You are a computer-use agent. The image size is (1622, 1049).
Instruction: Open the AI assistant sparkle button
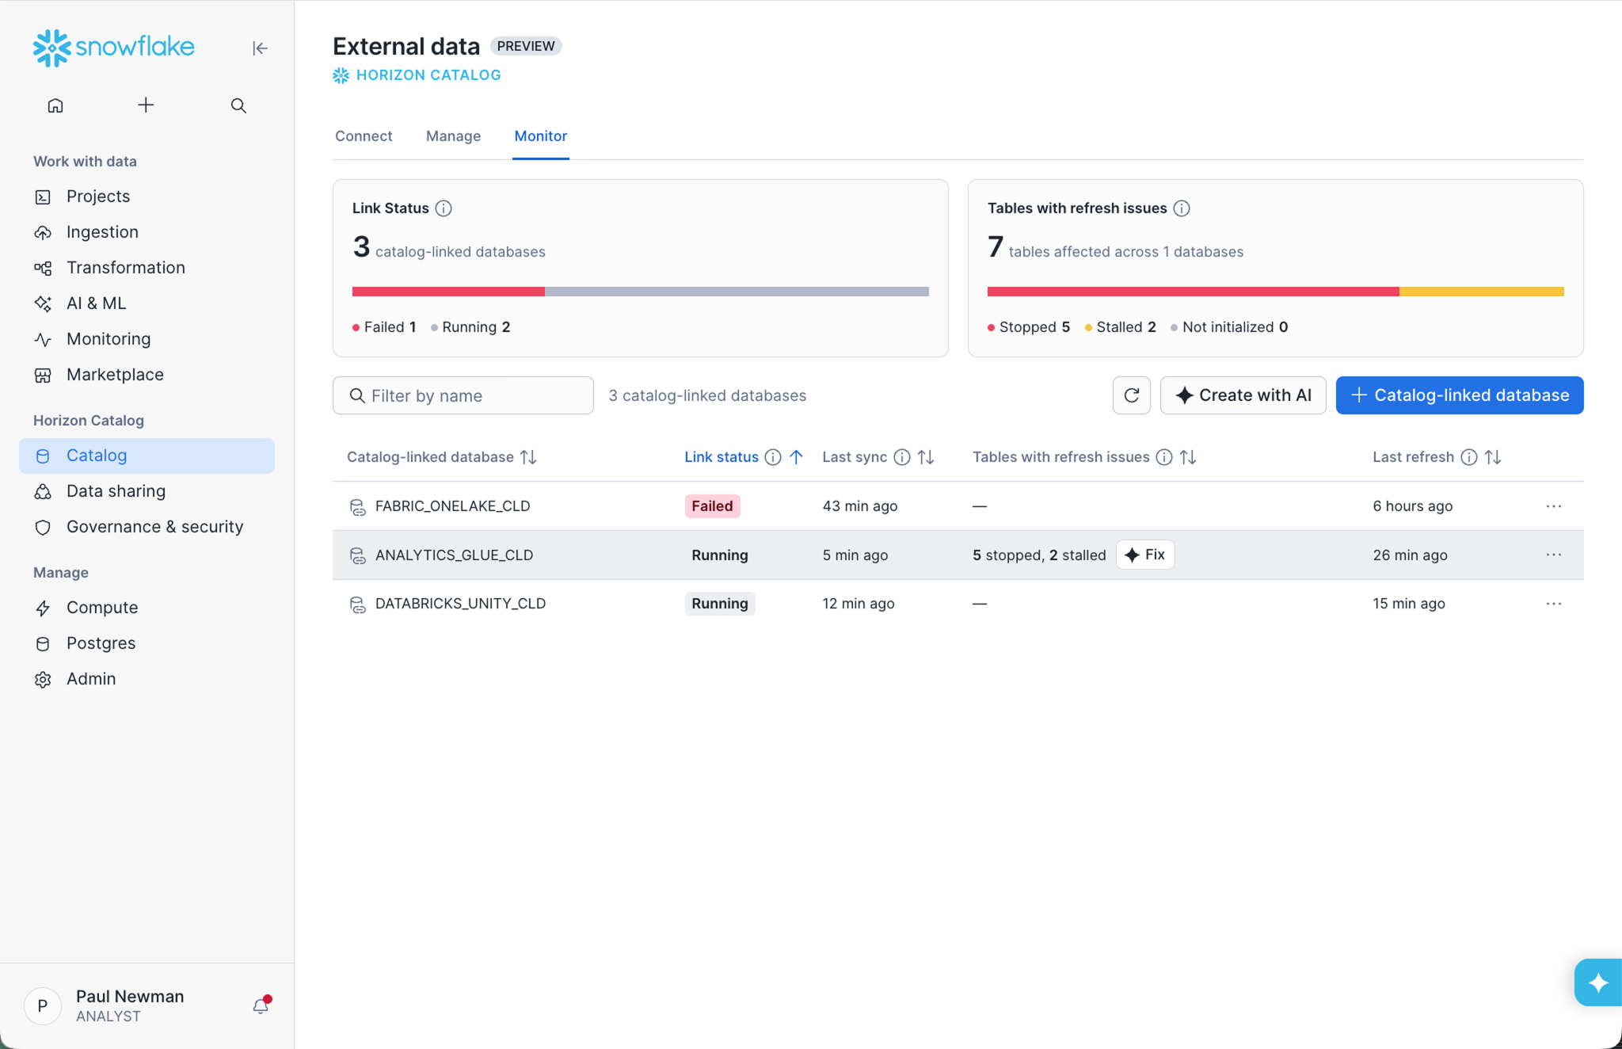point(1598,982)
